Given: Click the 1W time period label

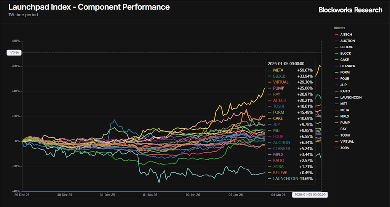Looking at the screenshot, I should pos(23,15).
